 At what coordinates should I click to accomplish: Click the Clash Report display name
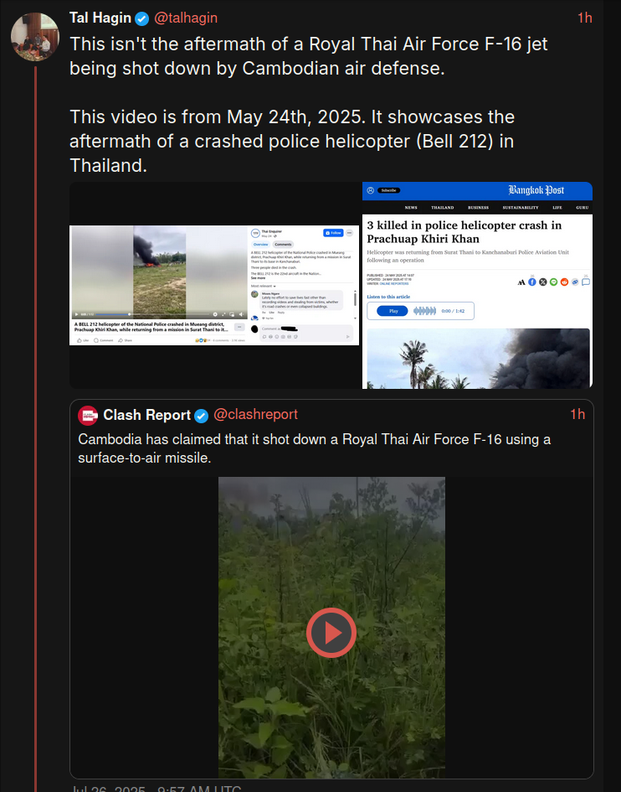click(x=146, y=415)
